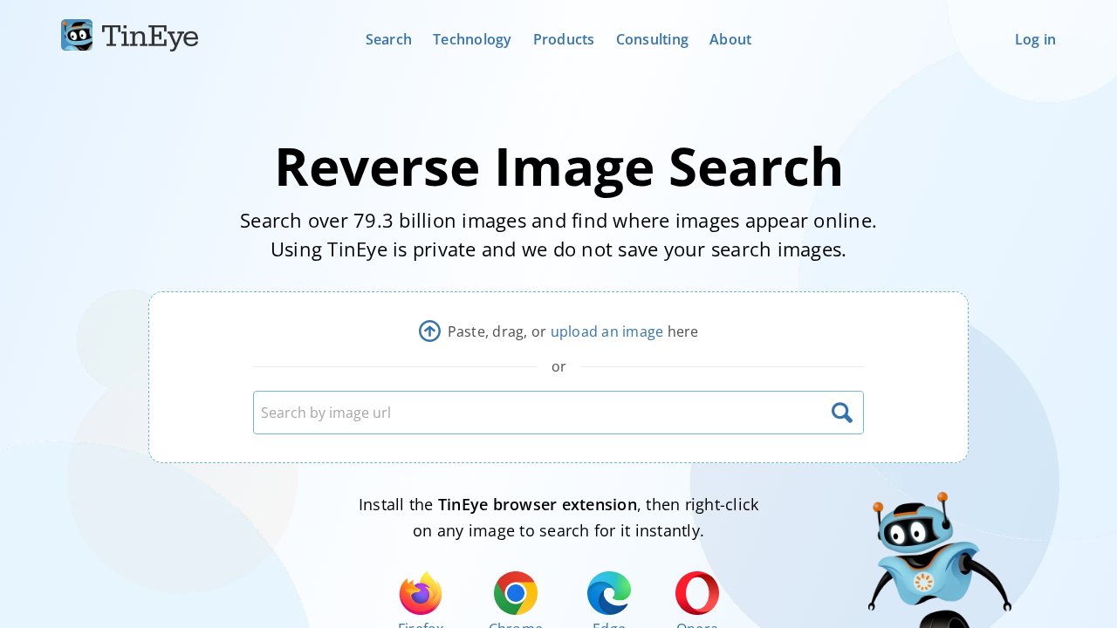Screen dimensions: 1117x628
Task: Select the Edge browser icon
Action: [x=608, y=594]
